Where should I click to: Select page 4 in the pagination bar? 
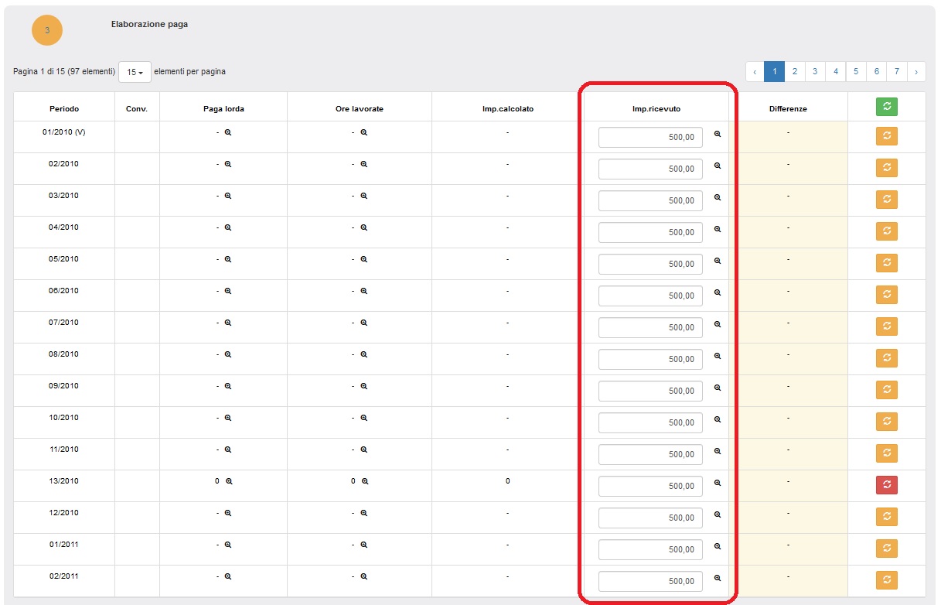[x=835, y=71]
